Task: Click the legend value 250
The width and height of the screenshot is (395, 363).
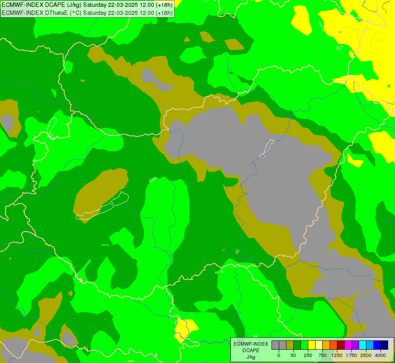Action: 308,355
